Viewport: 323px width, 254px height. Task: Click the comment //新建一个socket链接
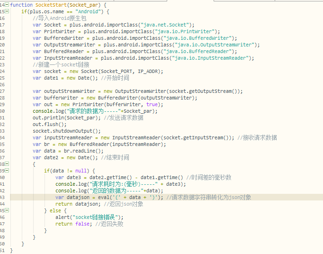pyautogui.click(x=61, y=65)
